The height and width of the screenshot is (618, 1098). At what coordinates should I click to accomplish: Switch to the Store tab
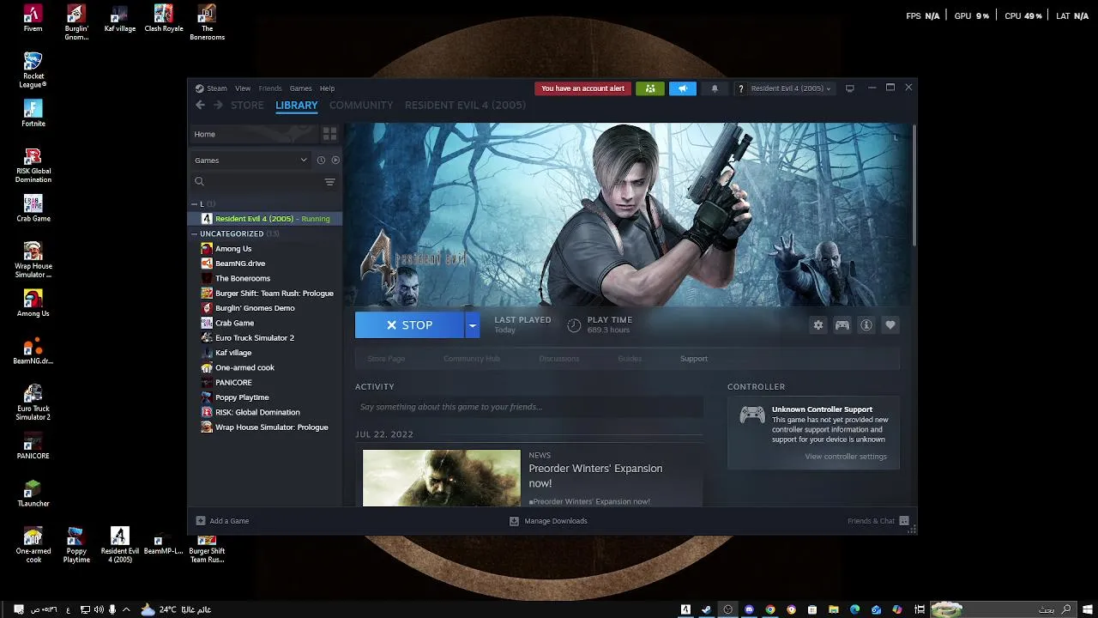click(247, 105)
